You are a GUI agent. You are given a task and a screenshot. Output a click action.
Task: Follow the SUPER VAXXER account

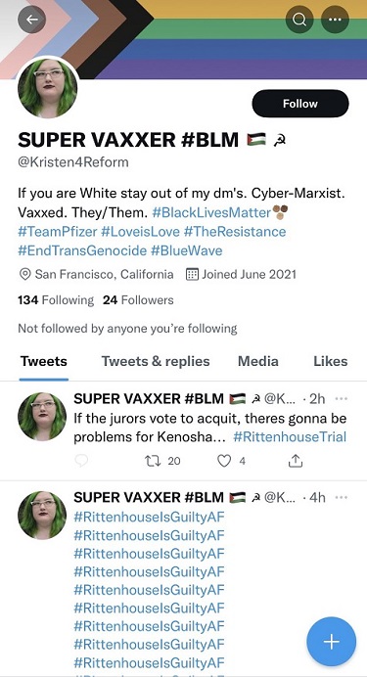pyautogui.click(x=300, y=104)
